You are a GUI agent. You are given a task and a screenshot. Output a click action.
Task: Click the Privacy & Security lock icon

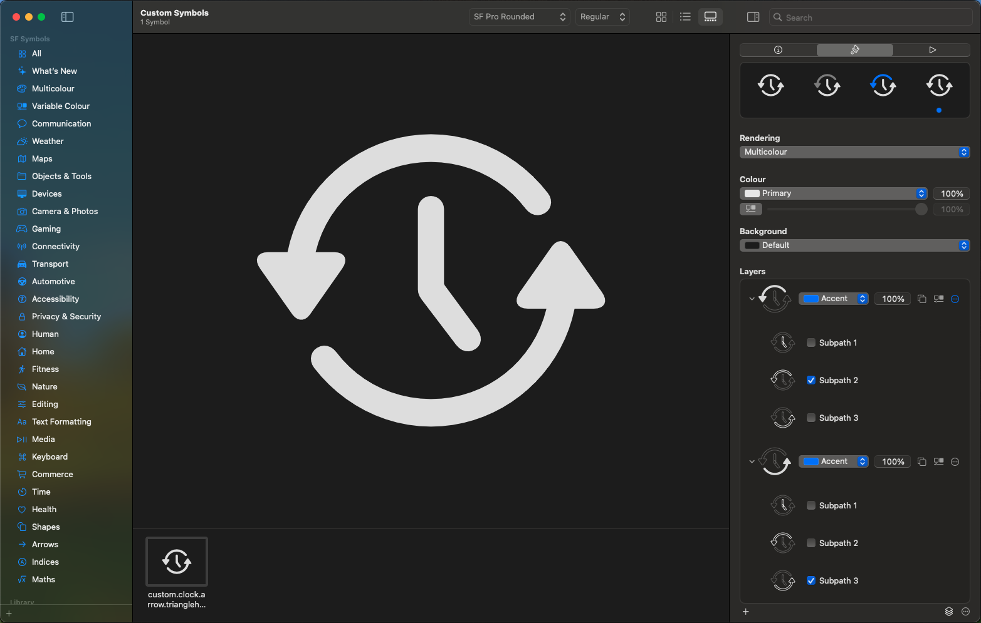tap(22, 317)
